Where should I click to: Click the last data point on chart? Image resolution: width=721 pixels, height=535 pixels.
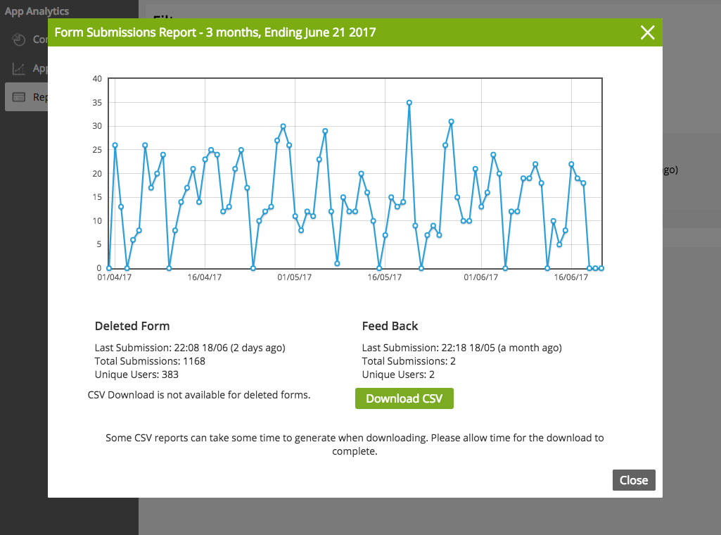pyautogui.click(x=601, y=268)
